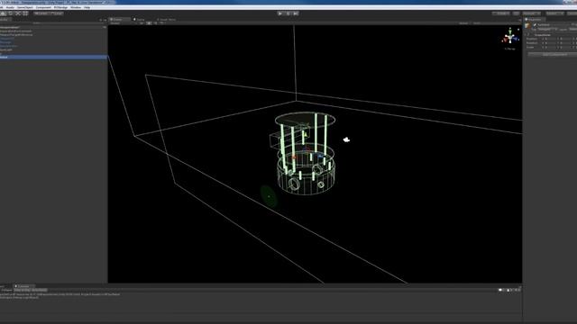The height and width of the screenshot is (324, 577).
Task: Click the Scale X field
Action: click(x=550, y=48)
